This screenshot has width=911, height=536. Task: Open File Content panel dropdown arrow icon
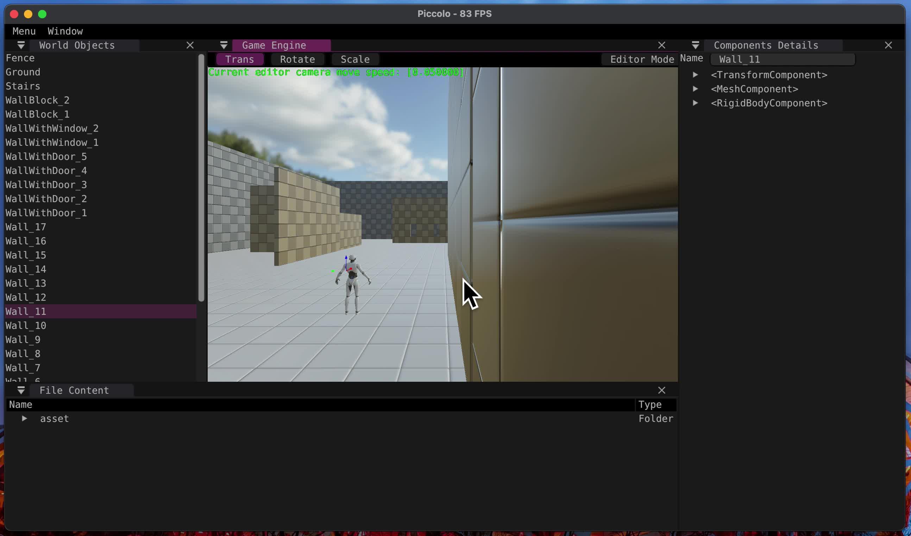pyautogui.click(x=21, y=390)
